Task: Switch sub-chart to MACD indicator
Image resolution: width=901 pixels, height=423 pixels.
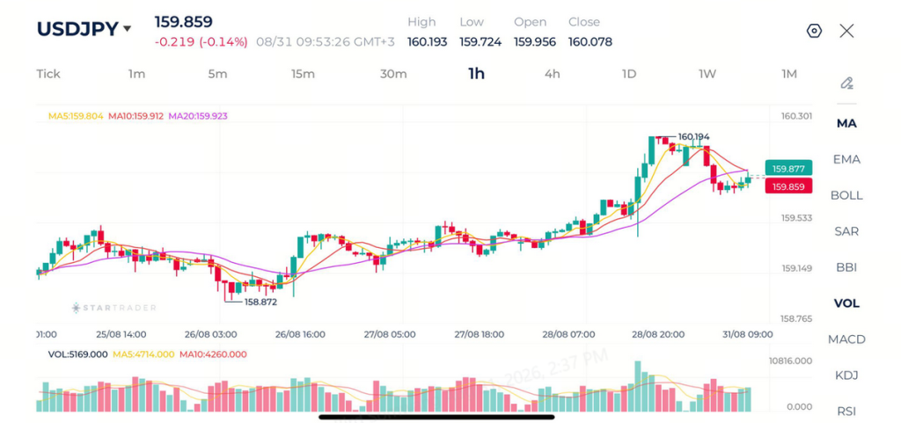Action: click(x=846, y=339)
